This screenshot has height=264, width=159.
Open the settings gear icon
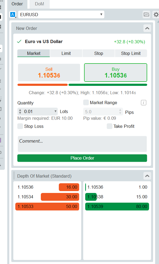tap(156, 15)
